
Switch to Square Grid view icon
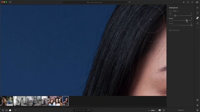tap(7, 110)
